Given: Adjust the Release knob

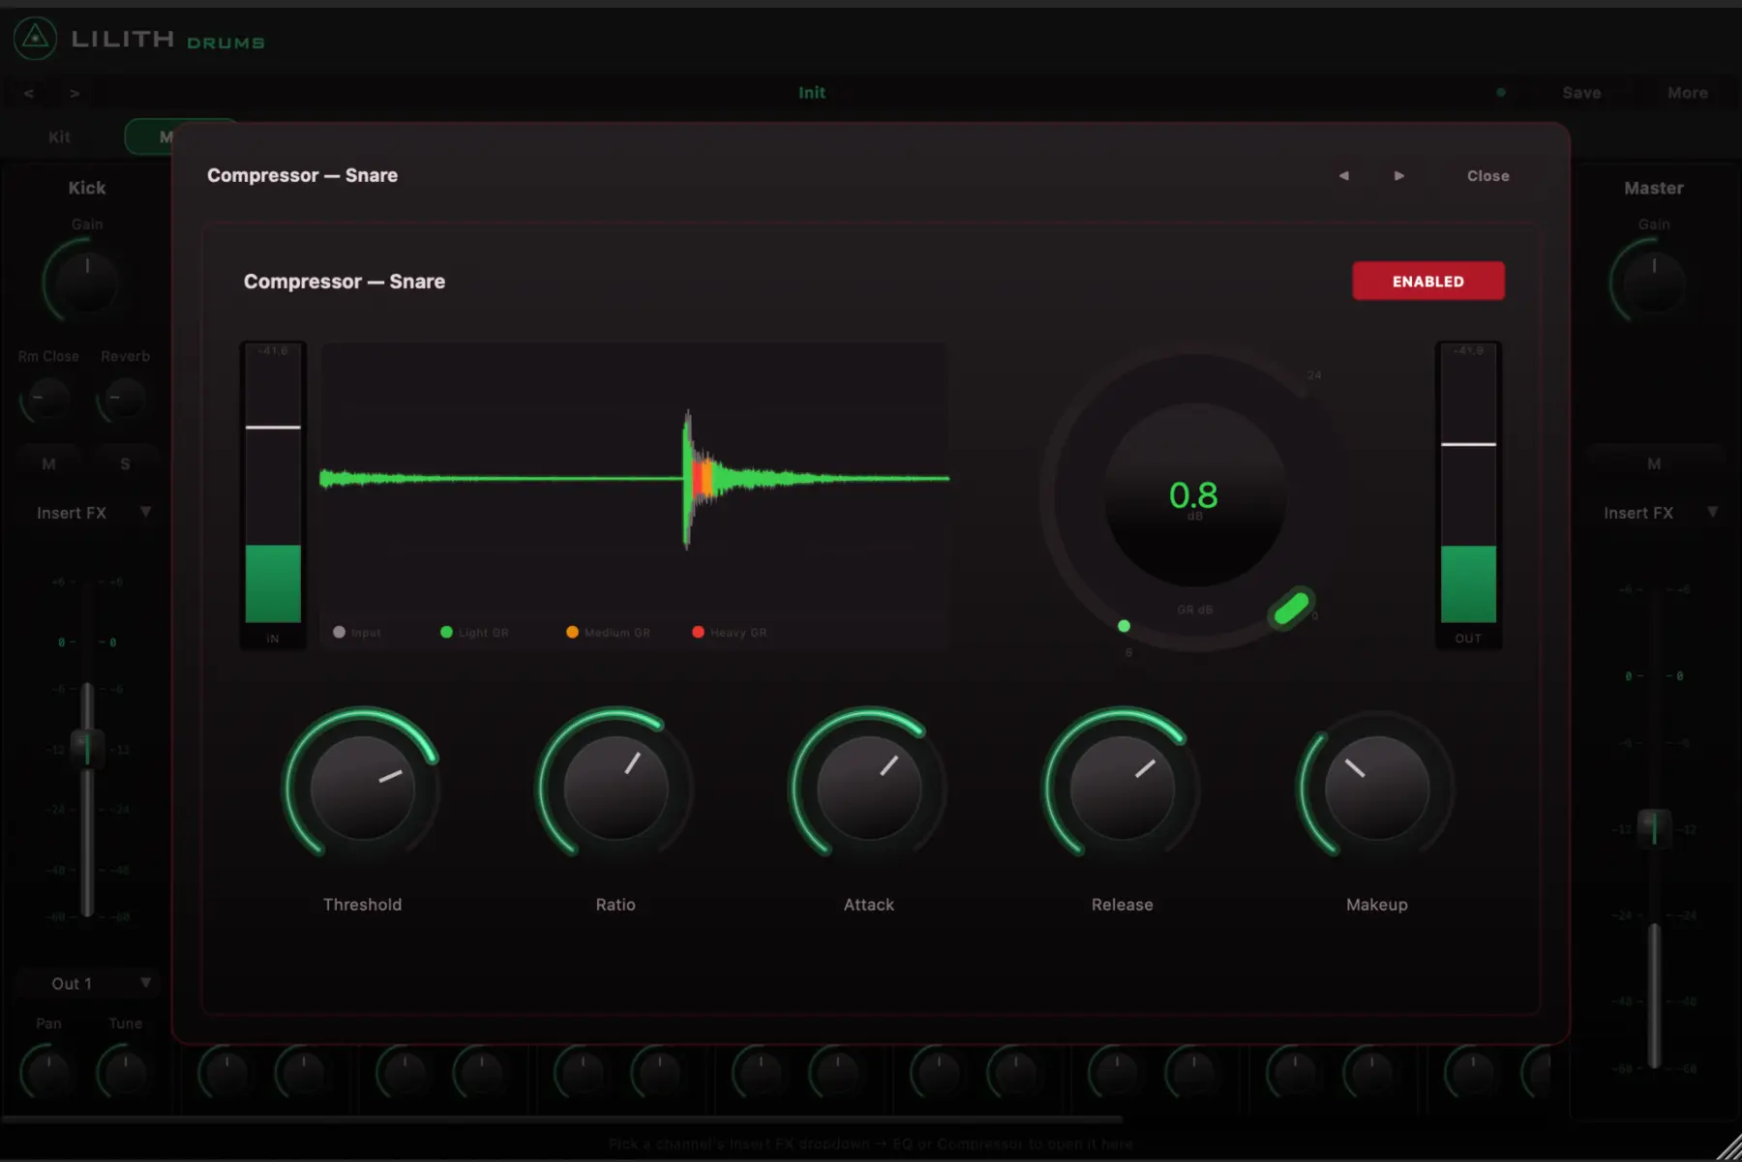Looking at the screenshot, I should click(x=1123, y=788).
